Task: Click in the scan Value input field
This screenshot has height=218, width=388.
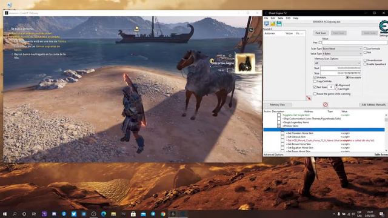Action: point(354,42)
